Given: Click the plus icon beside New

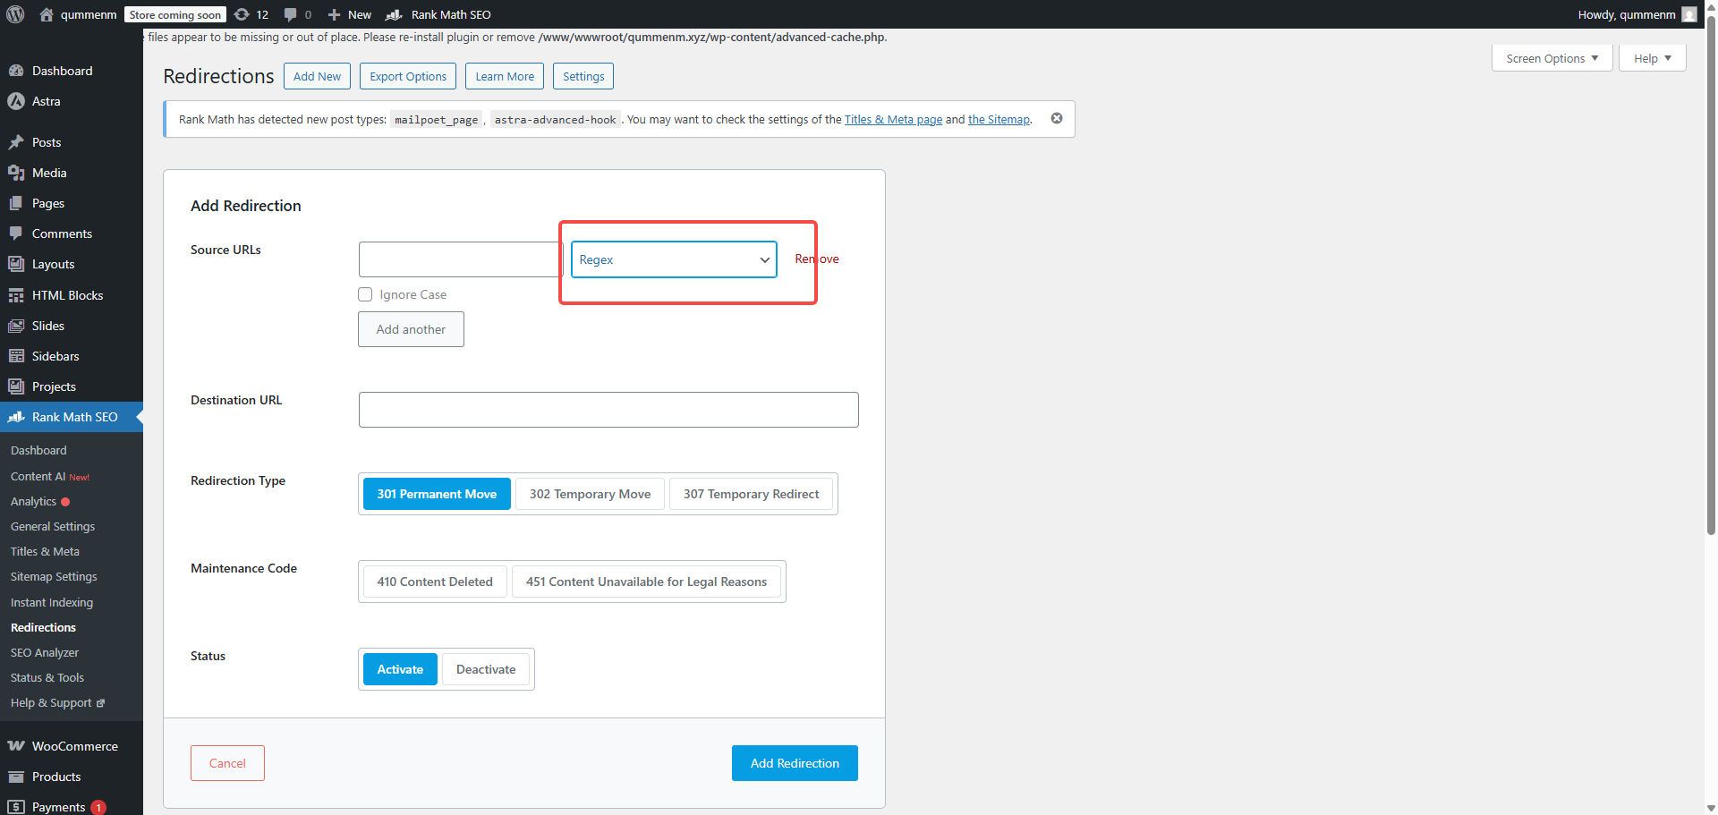Looking at the screenshot, I should (334, 14).
